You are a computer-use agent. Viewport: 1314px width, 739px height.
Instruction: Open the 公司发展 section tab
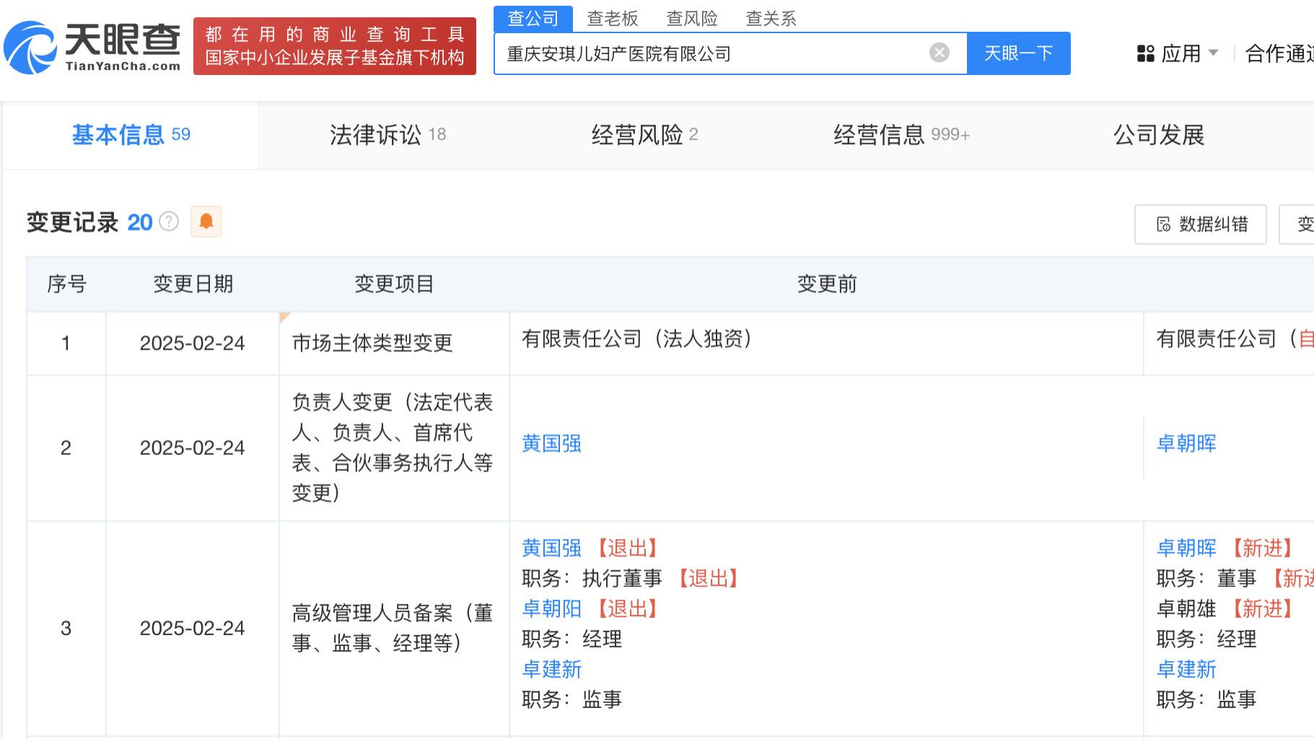(1159, 135)
